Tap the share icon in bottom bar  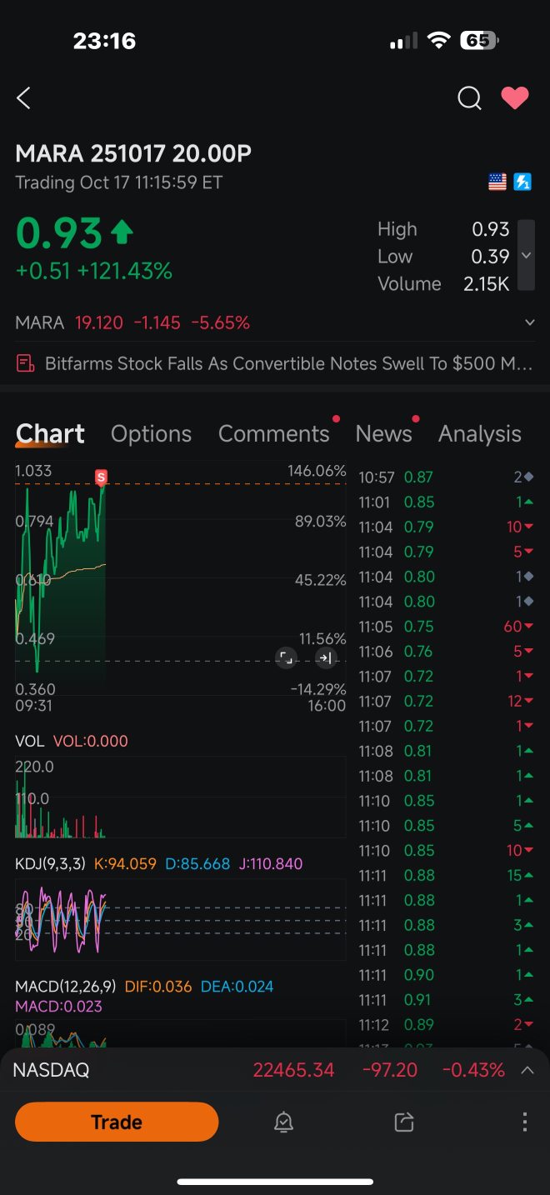coord(404,1122)
